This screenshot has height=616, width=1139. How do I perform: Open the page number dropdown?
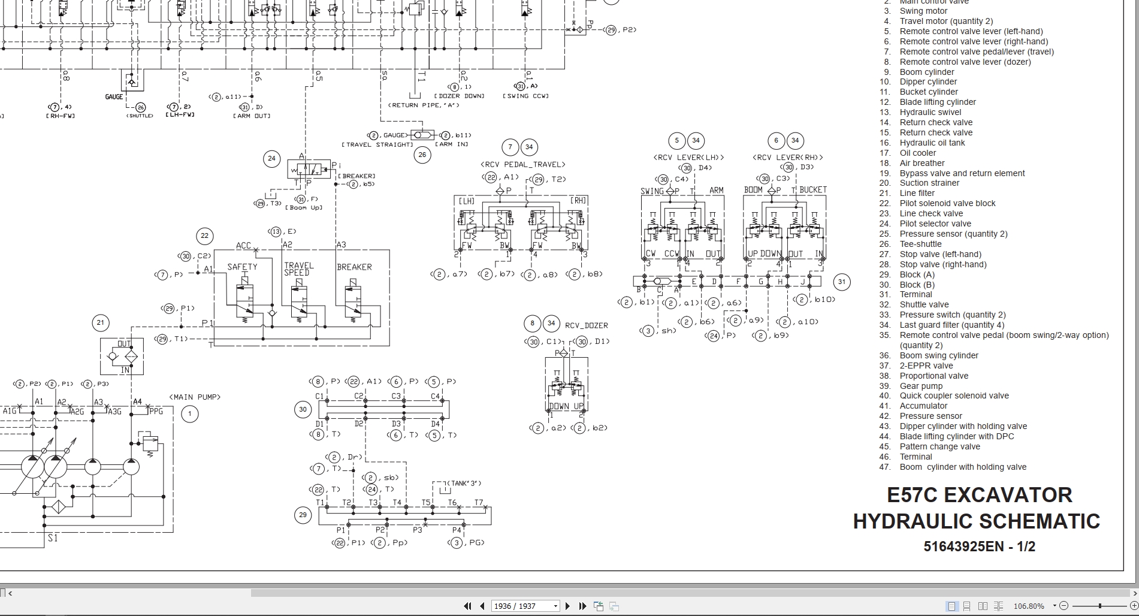[554, 606]
